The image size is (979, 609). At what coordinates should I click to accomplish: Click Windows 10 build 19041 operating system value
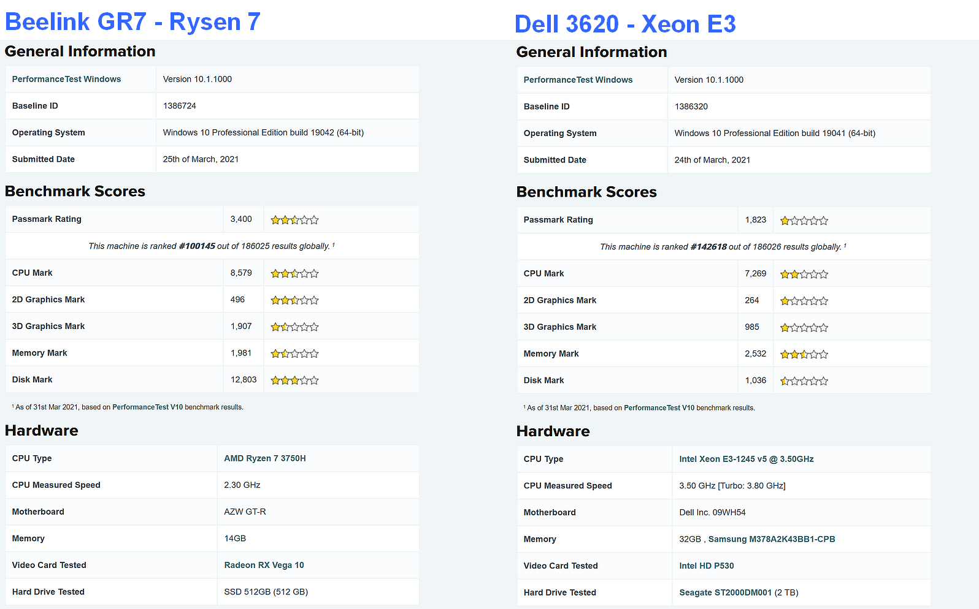[x=775, y=133]
